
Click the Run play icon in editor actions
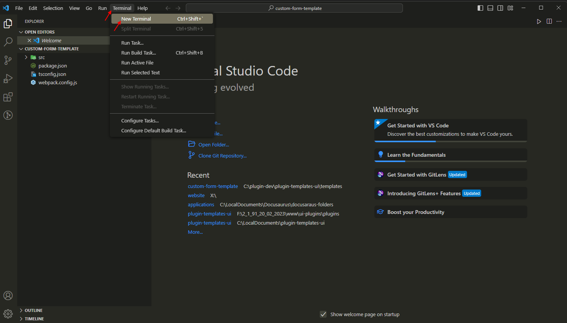(x=539, y=21)
